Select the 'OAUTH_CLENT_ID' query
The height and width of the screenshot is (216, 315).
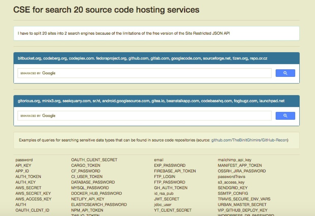coord(32,210)
